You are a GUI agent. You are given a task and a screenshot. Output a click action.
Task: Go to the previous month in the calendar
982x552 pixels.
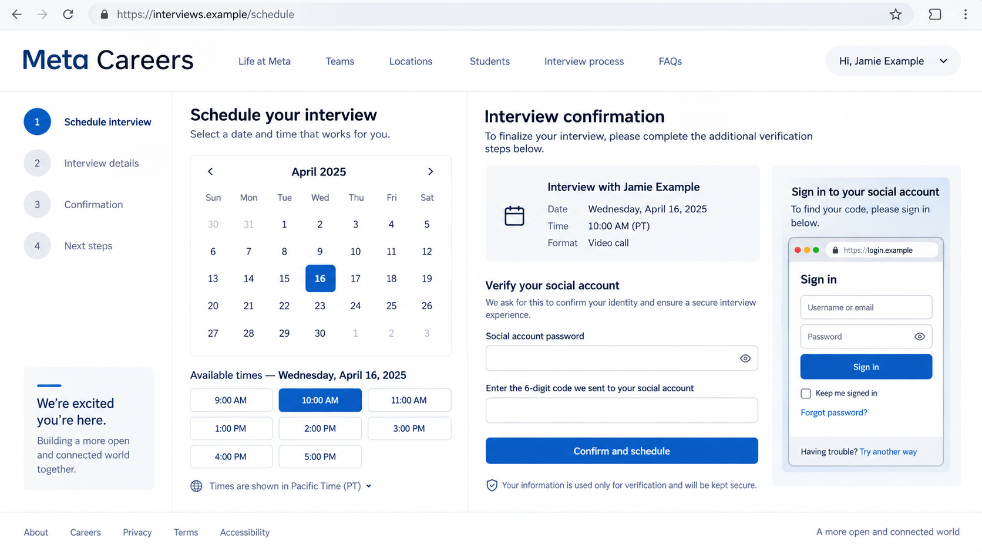tap(210, 171)
